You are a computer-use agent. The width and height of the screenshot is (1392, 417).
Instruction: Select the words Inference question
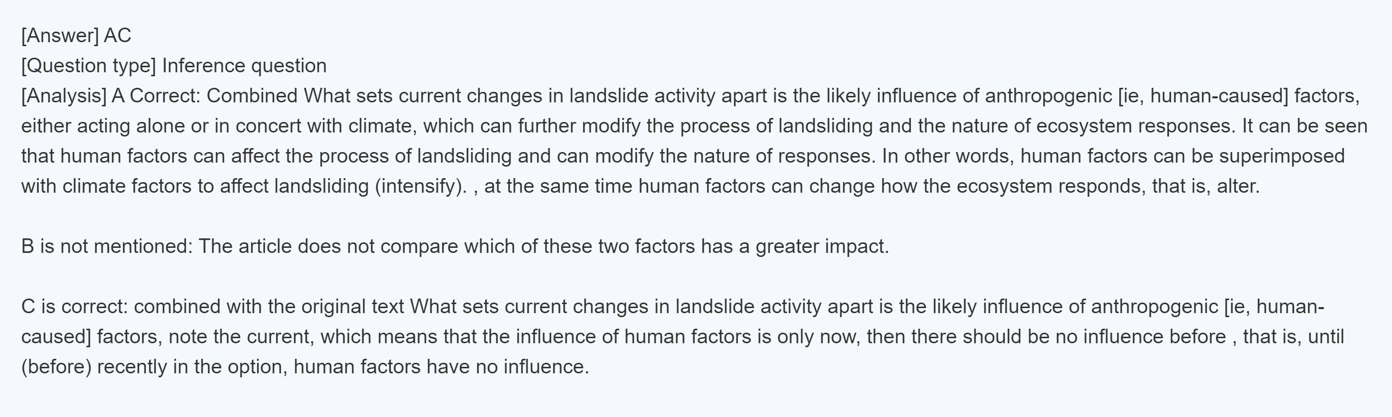coord(244,66)
